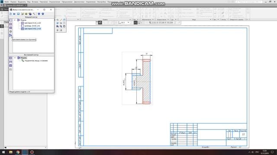
Task: Collapse Модель node in Внутренний контур tree
Action: [x=15, y=58]
